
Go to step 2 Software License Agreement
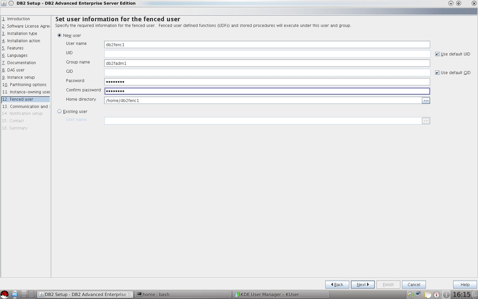pyautogui.click(x=26, y=26)
